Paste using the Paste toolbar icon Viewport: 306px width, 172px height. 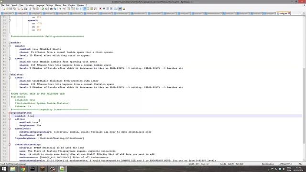[x=37, y=9]
